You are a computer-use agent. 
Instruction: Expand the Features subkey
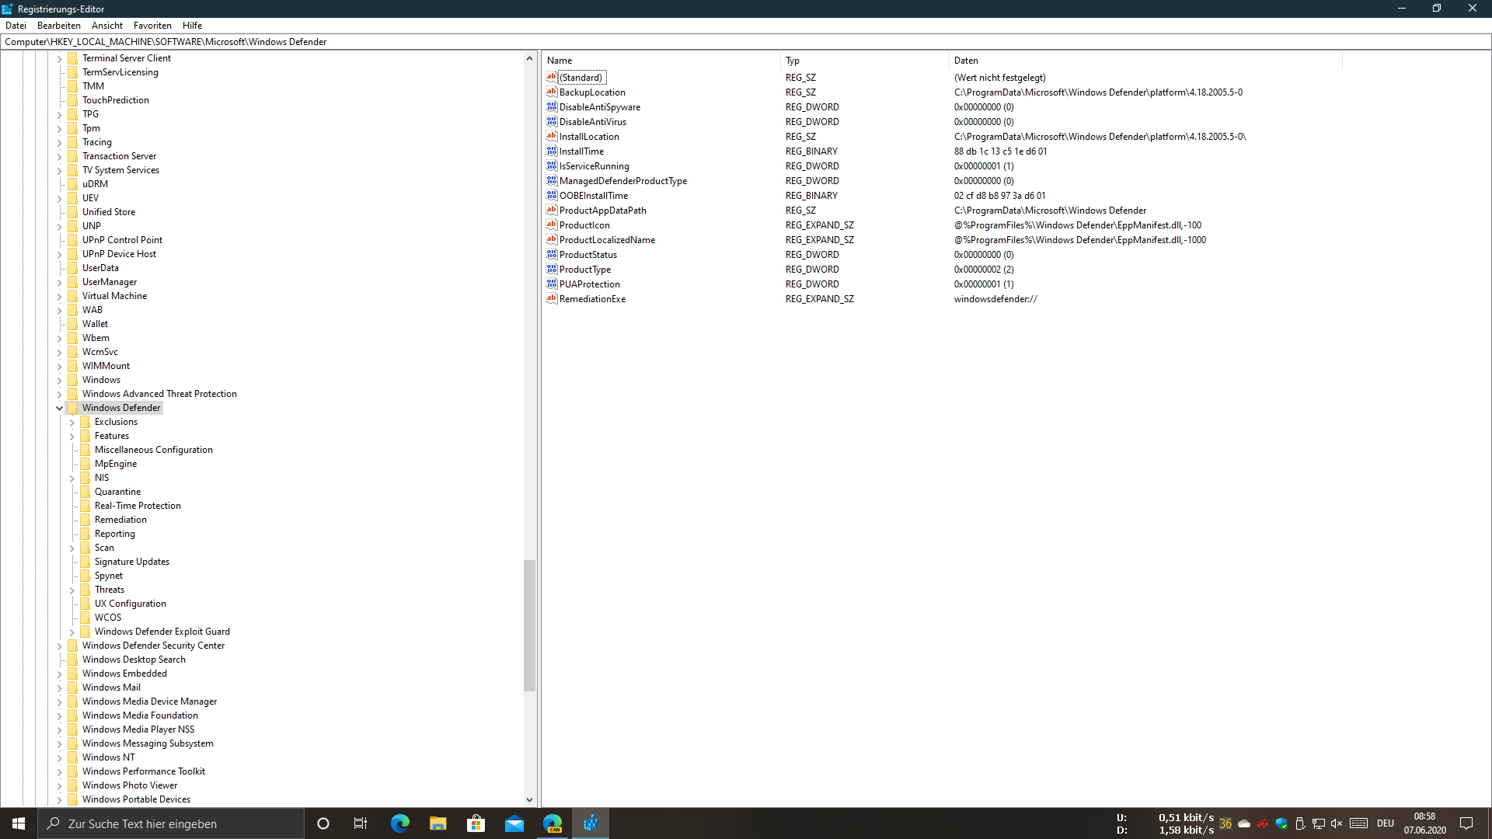tap(72, 436)
